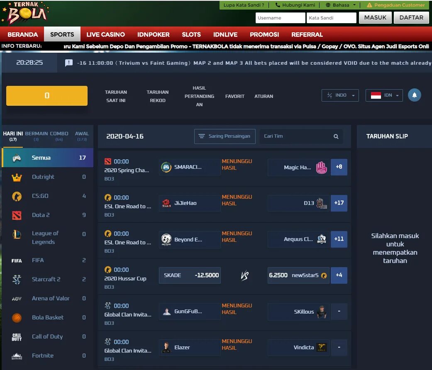Click the search magnifier in Cari Tim

[336, 136]
